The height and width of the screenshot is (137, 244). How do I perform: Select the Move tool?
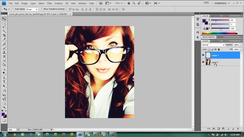tap(4, 19)
